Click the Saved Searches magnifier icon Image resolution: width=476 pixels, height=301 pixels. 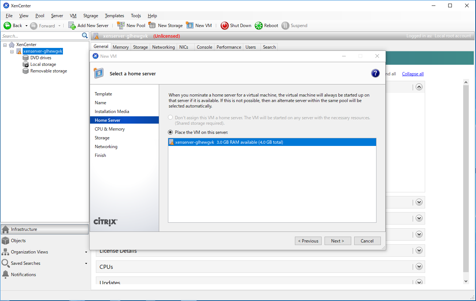click(5, 263)
